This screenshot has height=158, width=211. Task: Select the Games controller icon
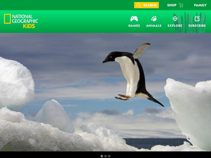(x=134, y=19)
